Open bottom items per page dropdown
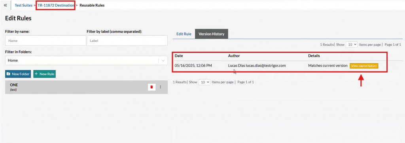The image size is (405, 143). (x=204, y=82)
